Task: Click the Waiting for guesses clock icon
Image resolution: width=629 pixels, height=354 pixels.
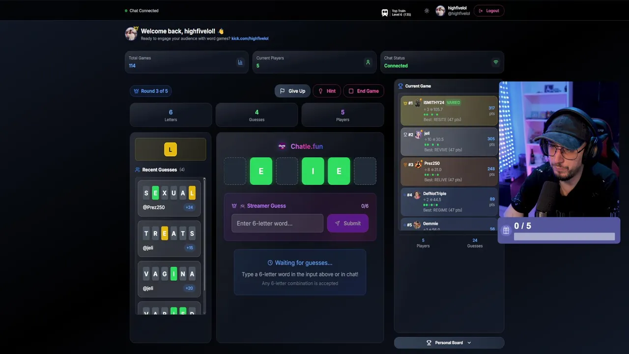Action: coord(270,263)
